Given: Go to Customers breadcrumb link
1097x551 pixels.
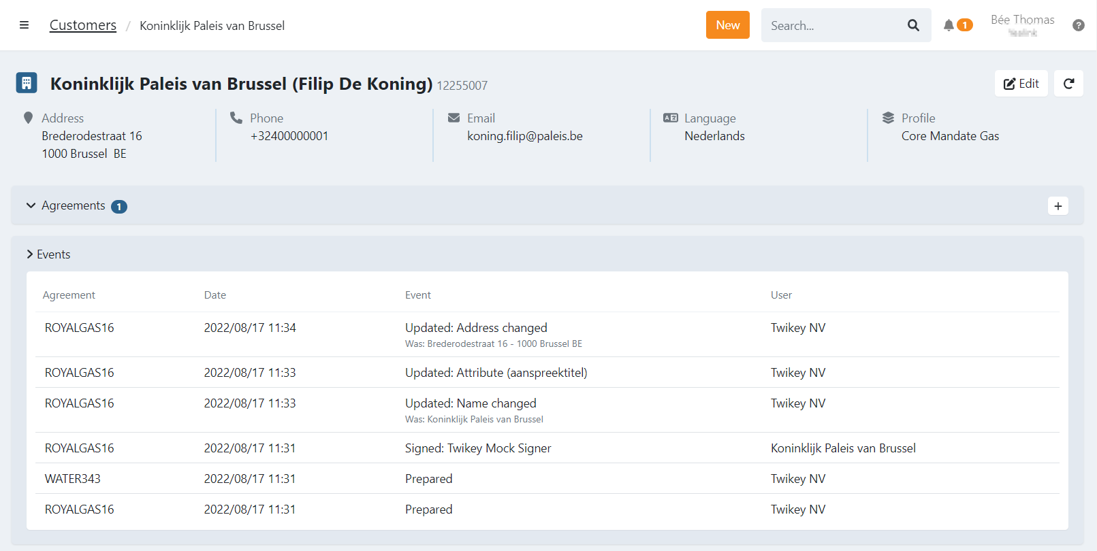Looking at the screenshot, I should [83, 25].
